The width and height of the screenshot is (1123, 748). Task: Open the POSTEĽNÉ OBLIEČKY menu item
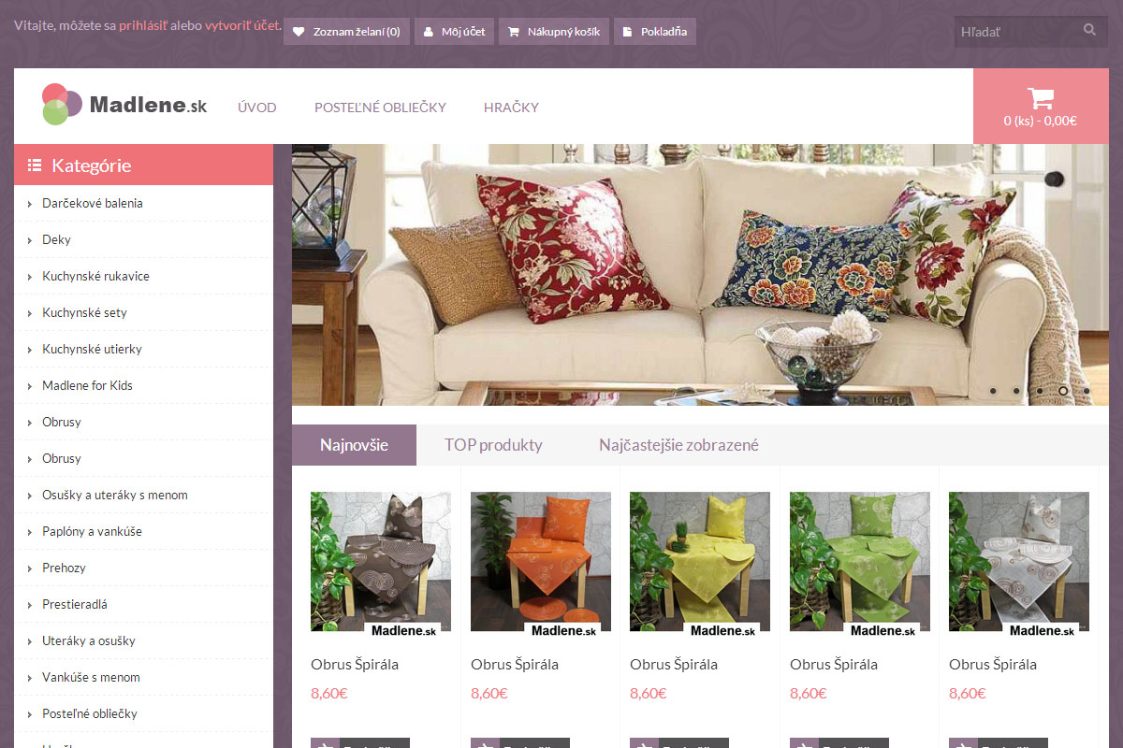coord(380,108)
